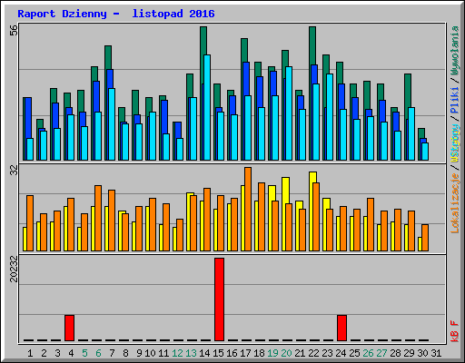Click the red KB bar for day 4
Image resolution: width=465 pixels, height=363 pixels.
(x=69, y=328)
